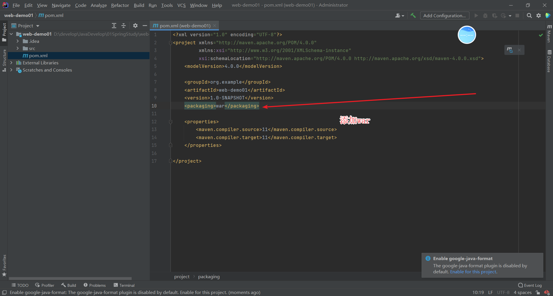Toggle the read-only lock icon in status bar
The image size is (553, 296).
(538, 293)
